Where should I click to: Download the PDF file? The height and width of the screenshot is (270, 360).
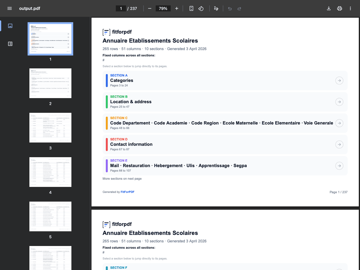[329, 8]
